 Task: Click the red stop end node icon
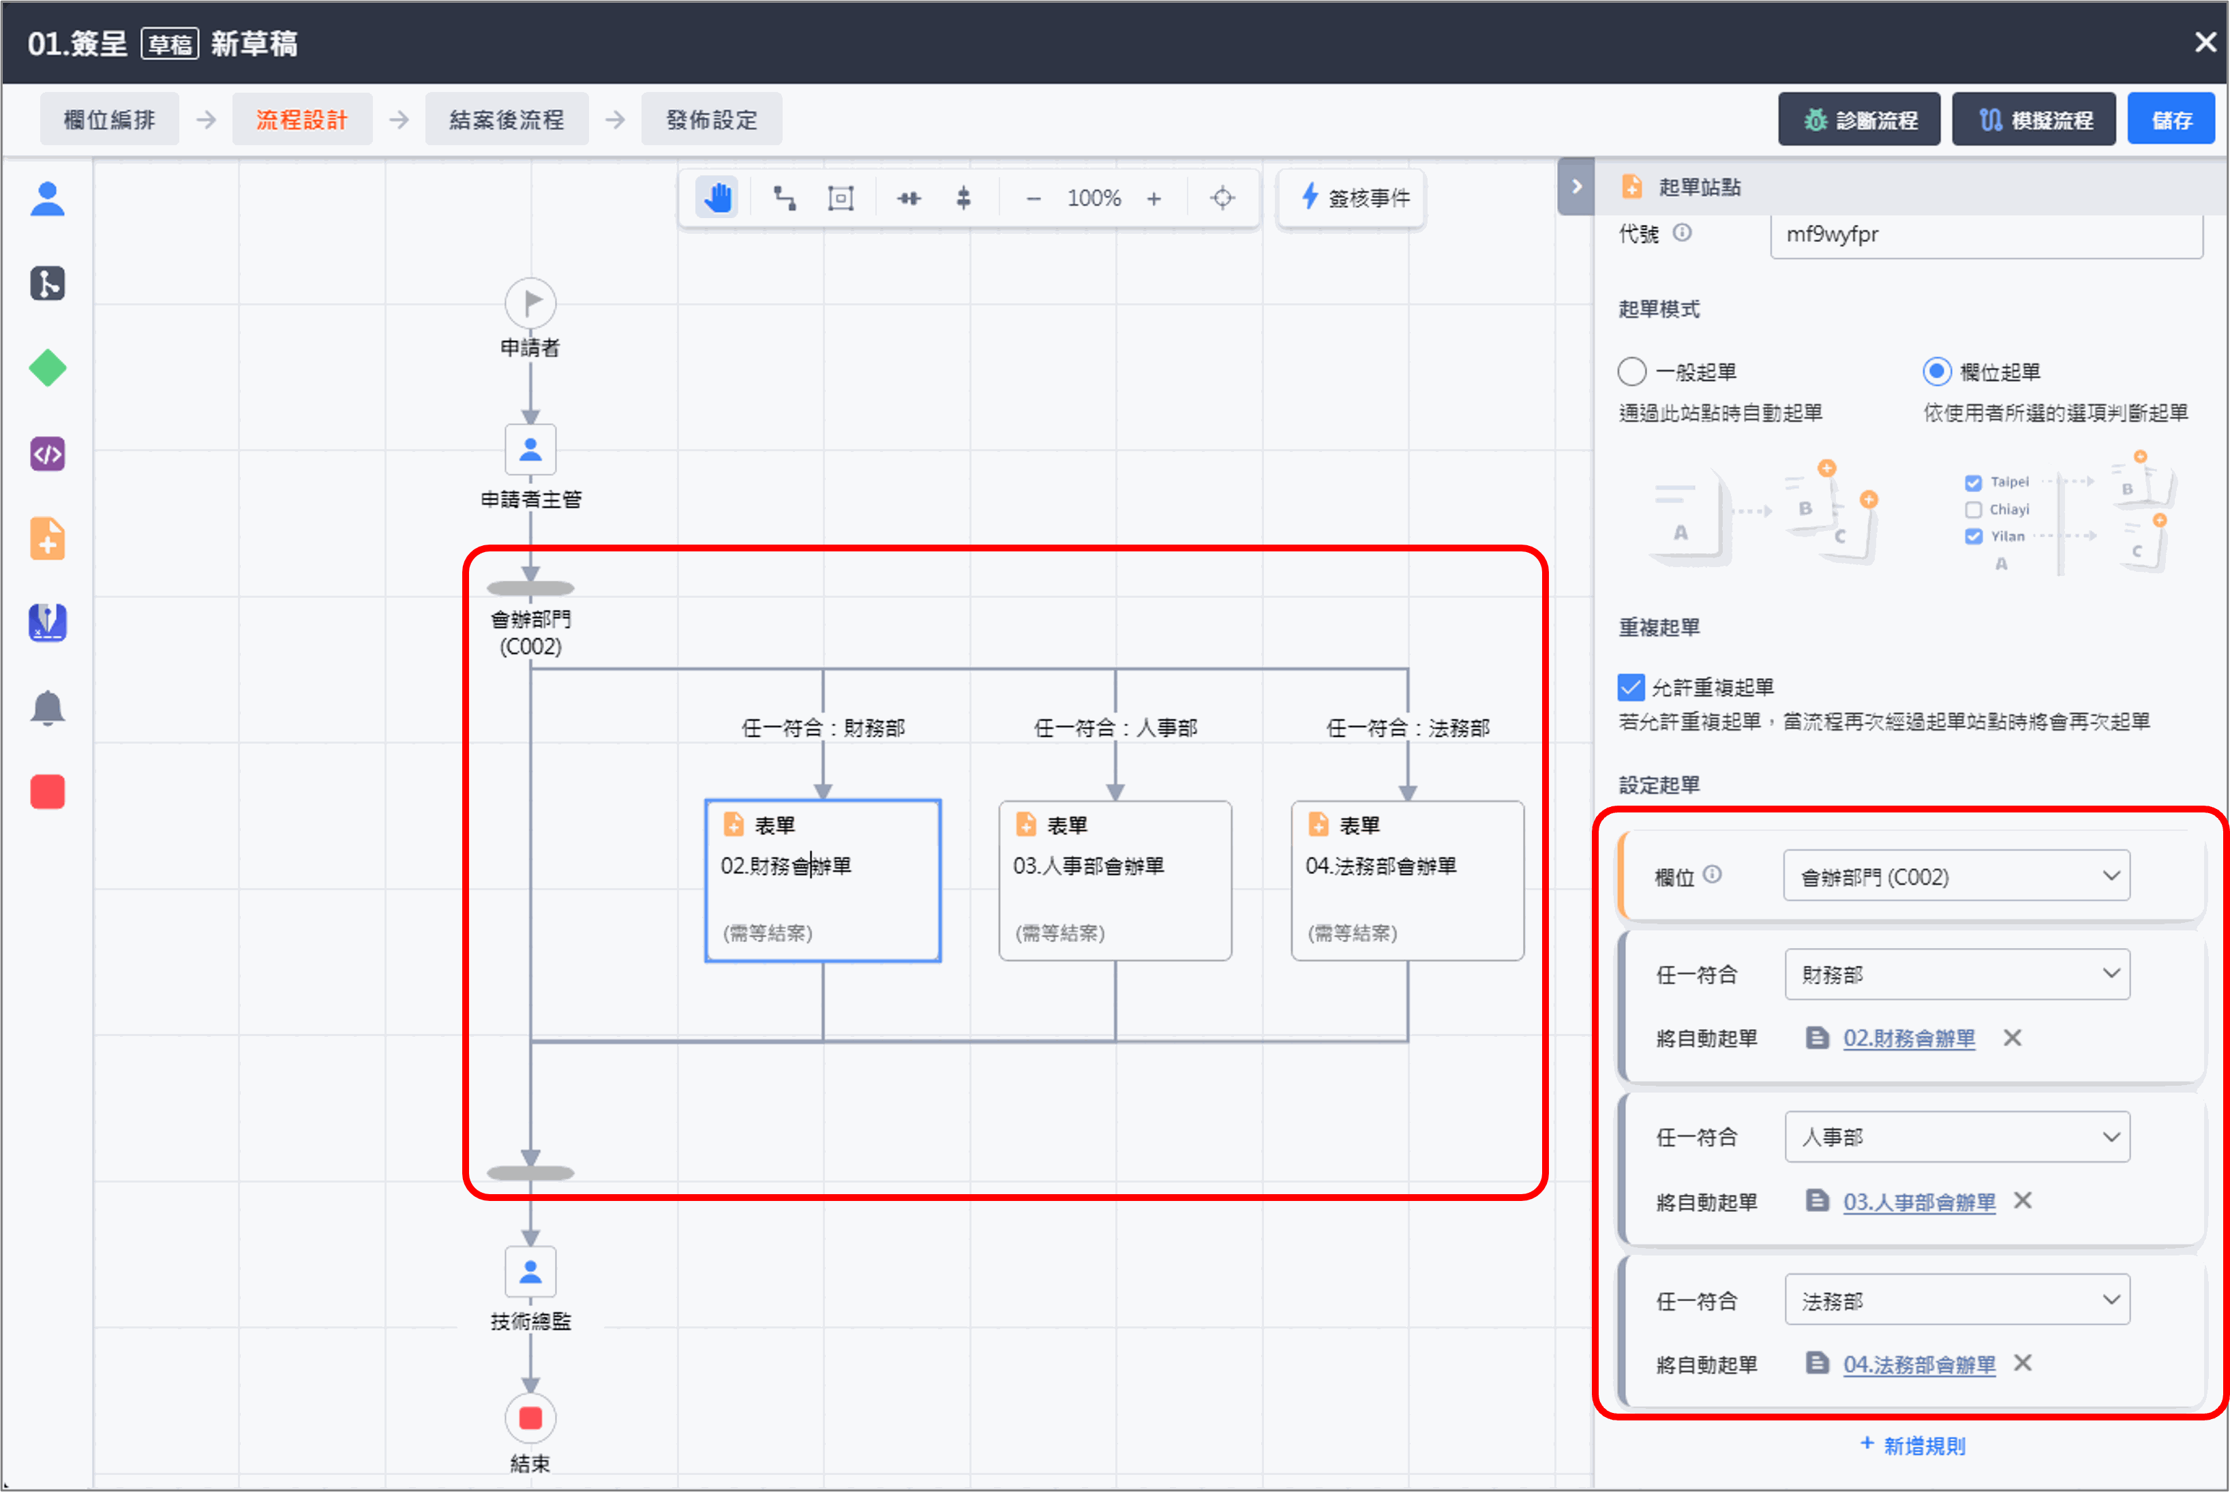tap(48, 792)
